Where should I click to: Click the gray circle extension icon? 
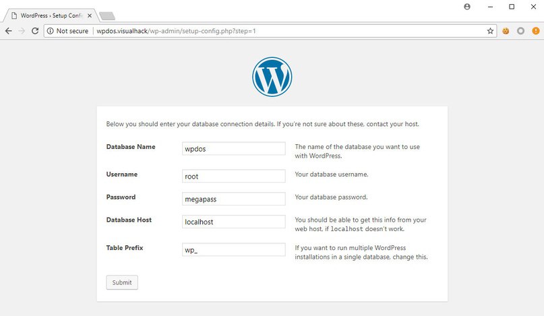(520, 31)
